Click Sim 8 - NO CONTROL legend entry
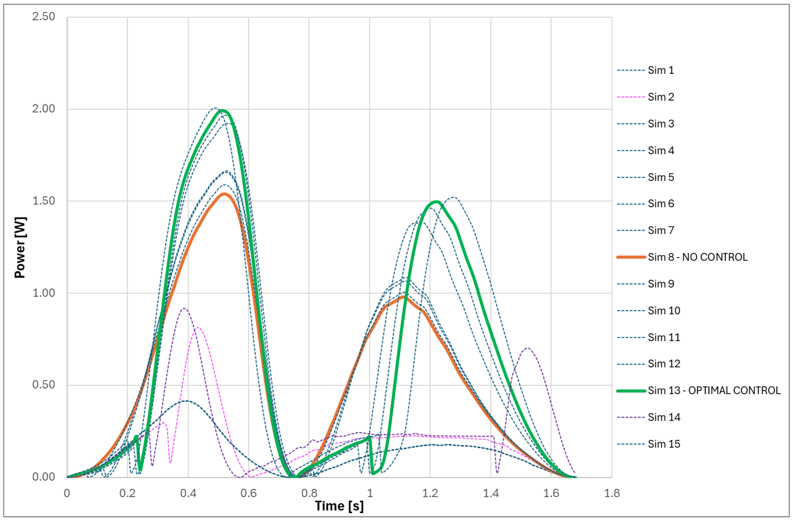Image resolution: width=792 pixels, height=520 pixels. click(x=697, y=257)
